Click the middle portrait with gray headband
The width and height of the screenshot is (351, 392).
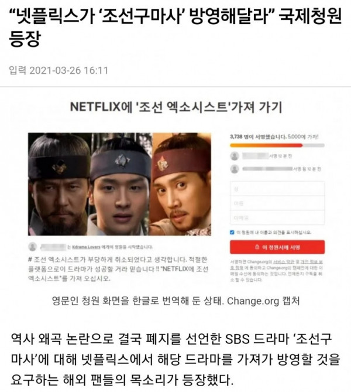pyautogui.click(x=120, y=184)
